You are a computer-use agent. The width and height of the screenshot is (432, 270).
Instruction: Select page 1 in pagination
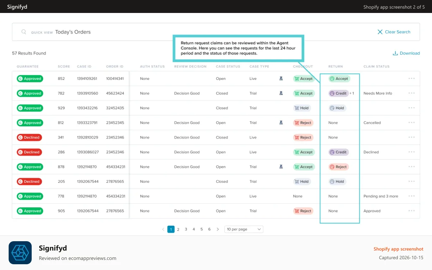(171, 229)
